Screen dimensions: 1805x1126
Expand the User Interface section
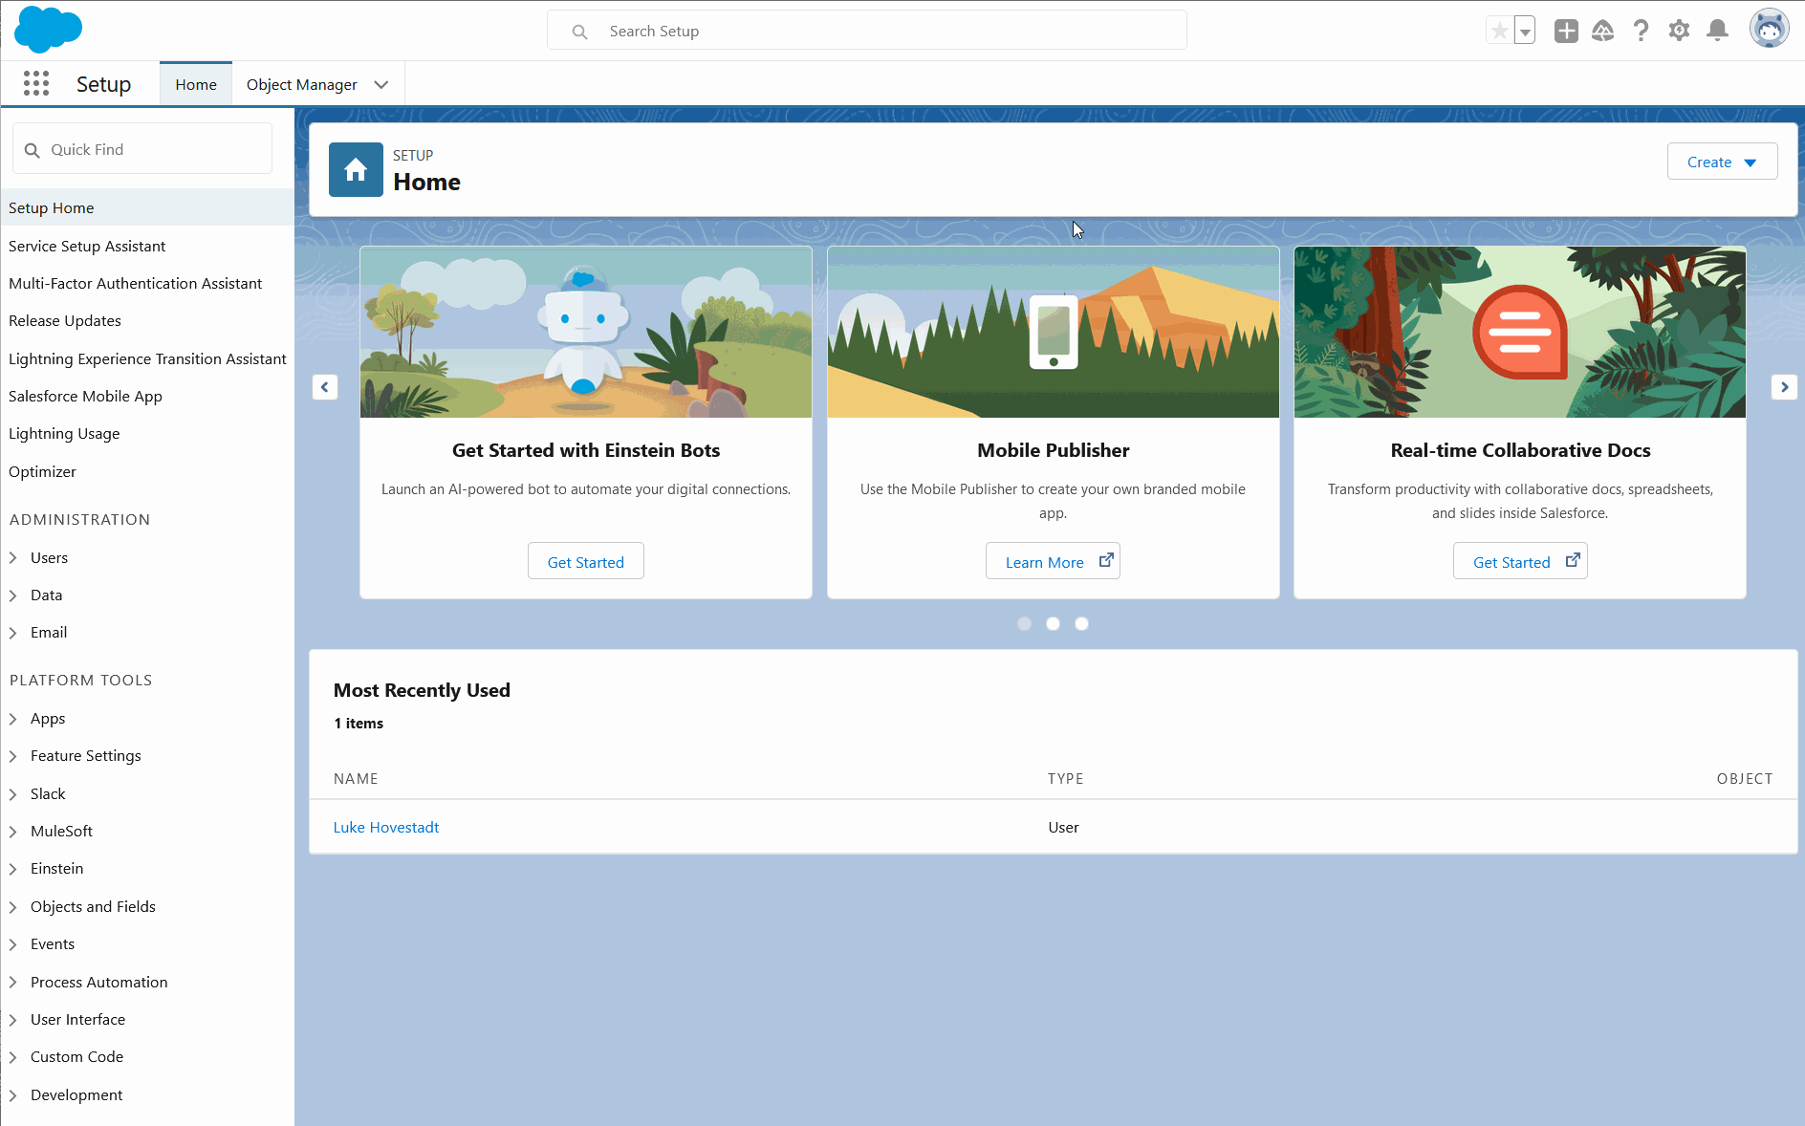coord(13,1020)
